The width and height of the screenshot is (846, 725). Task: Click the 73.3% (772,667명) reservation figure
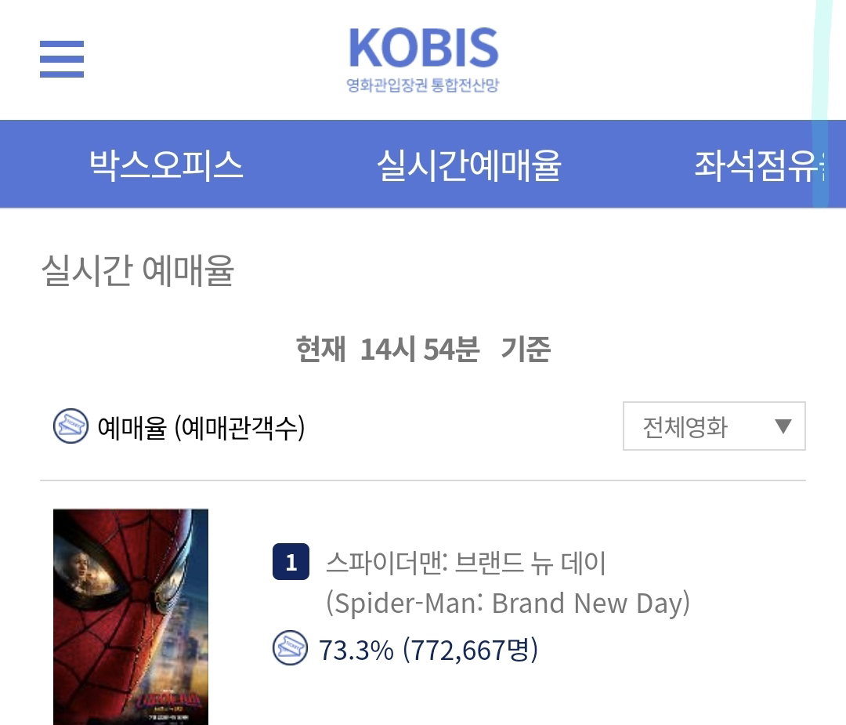[428, 650]
